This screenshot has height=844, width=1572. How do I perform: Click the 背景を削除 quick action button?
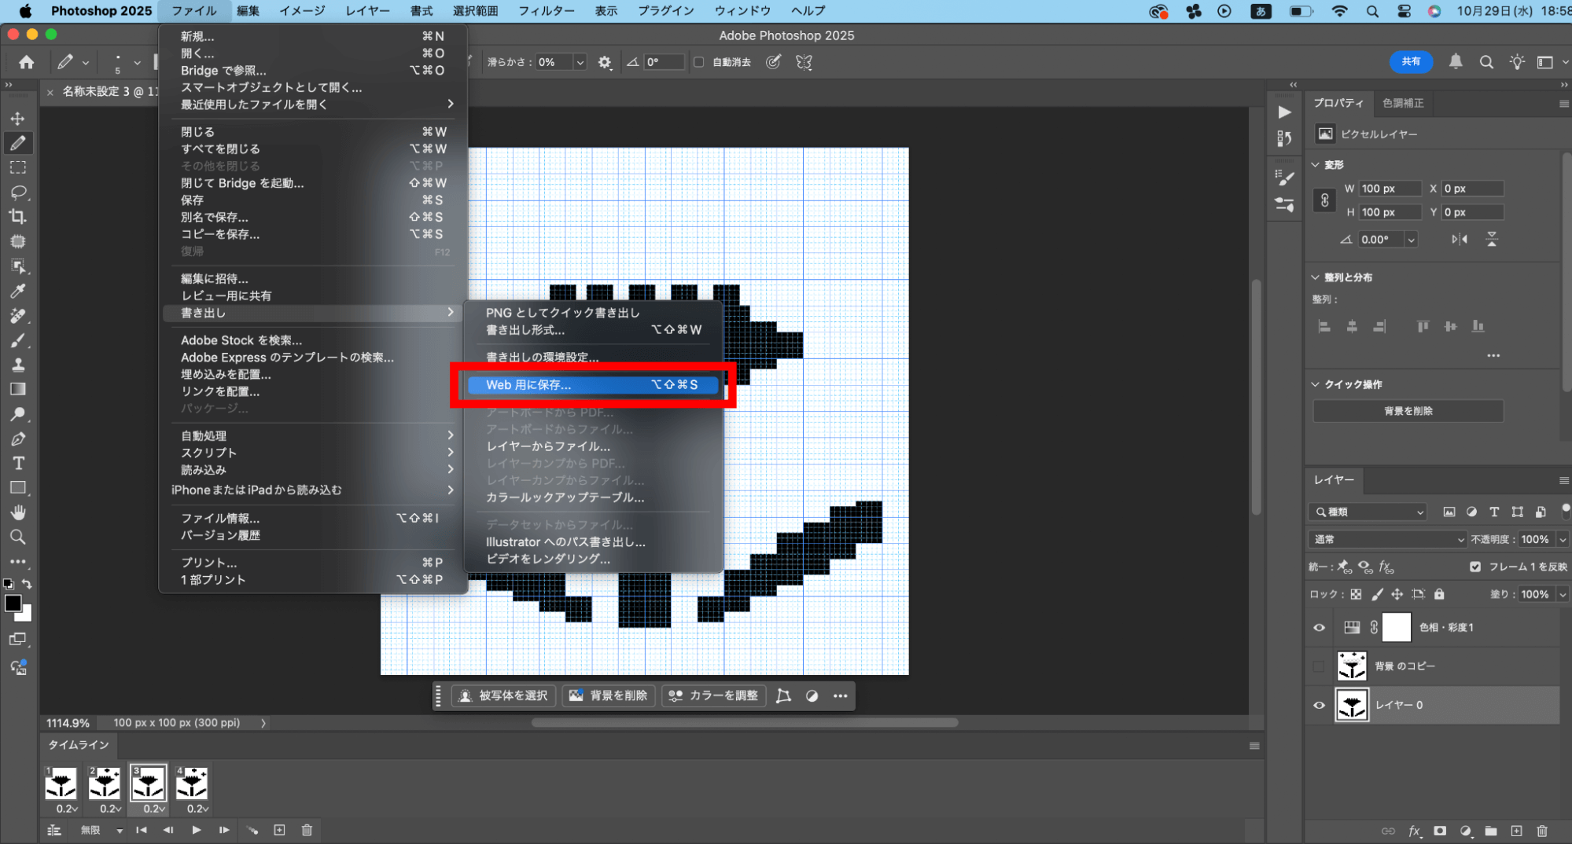(1408, 411)
